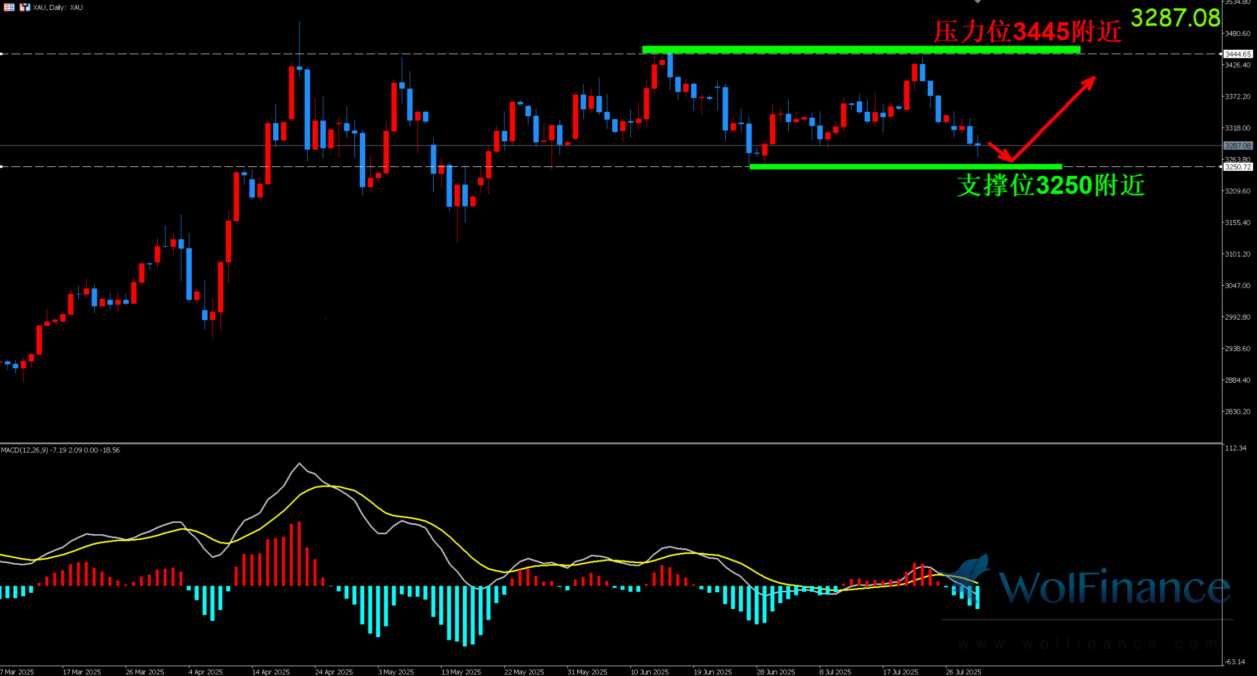Click the 2938.60 price scale value

[x=1238, y=349]
